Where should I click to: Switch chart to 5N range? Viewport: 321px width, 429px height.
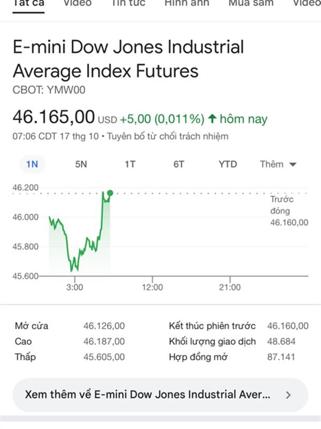coord(81,164)
